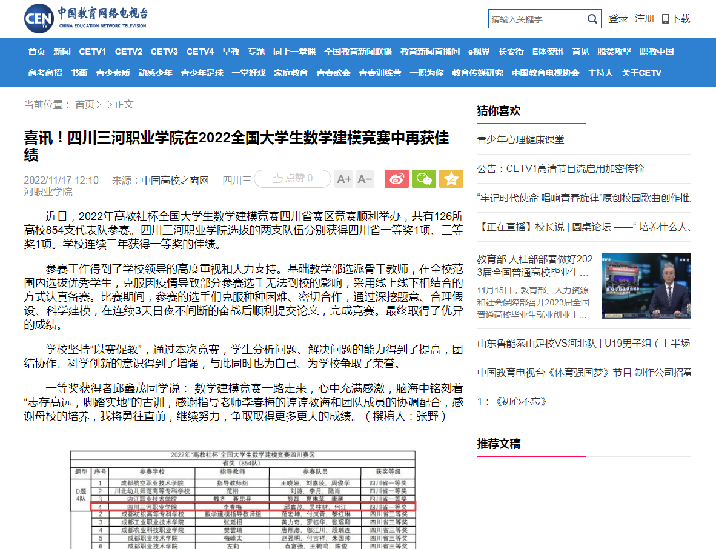Share the article to Qzone star icon
Image resolution: width=716 pixels, height=549 pixels.
pos(451,179)
